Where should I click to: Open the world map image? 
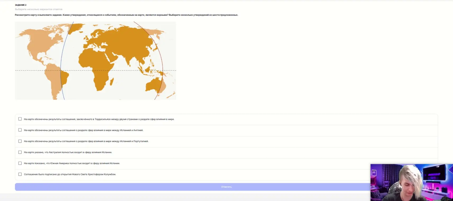click(x=95, y=61)
